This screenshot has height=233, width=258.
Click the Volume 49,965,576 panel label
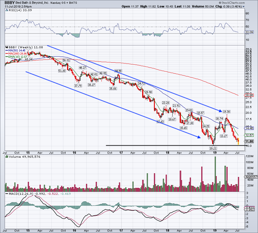(x=25, y=157)
